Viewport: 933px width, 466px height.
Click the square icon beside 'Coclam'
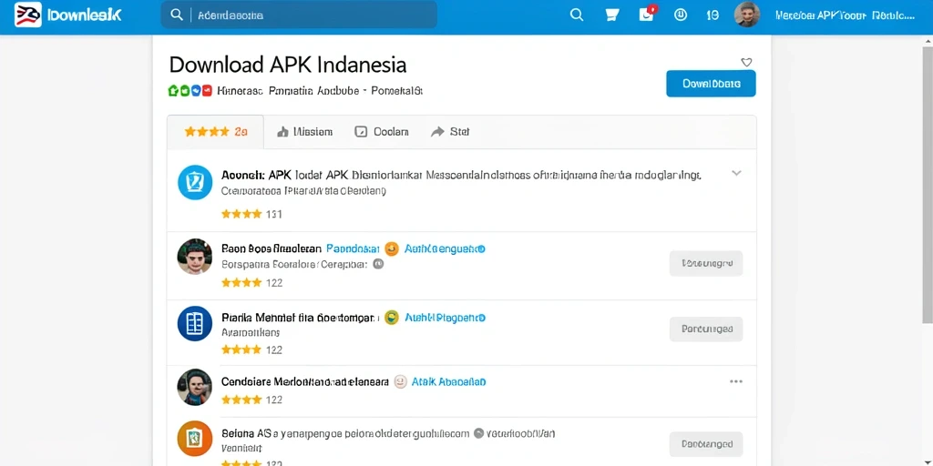[x=361, y=132]
